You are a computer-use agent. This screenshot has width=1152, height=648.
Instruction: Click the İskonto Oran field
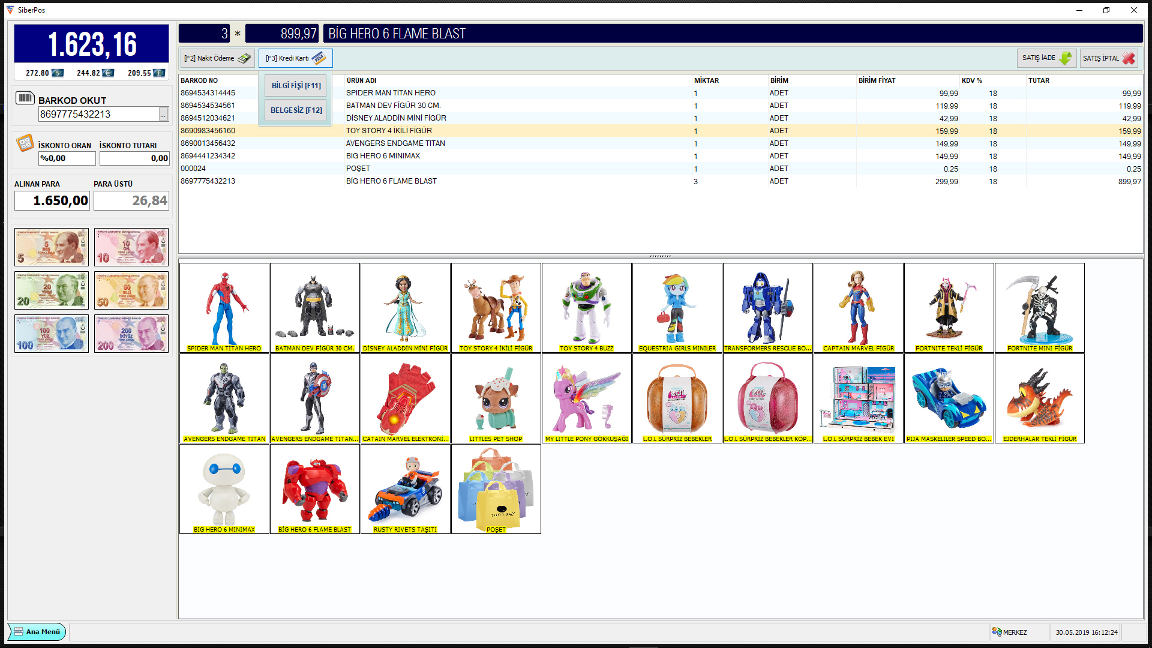tap(67, 158)
